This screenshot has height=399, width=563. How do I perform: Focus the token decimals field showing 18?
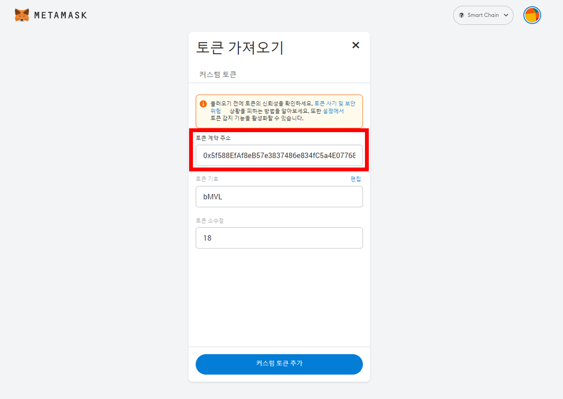[x=279, y=238]
